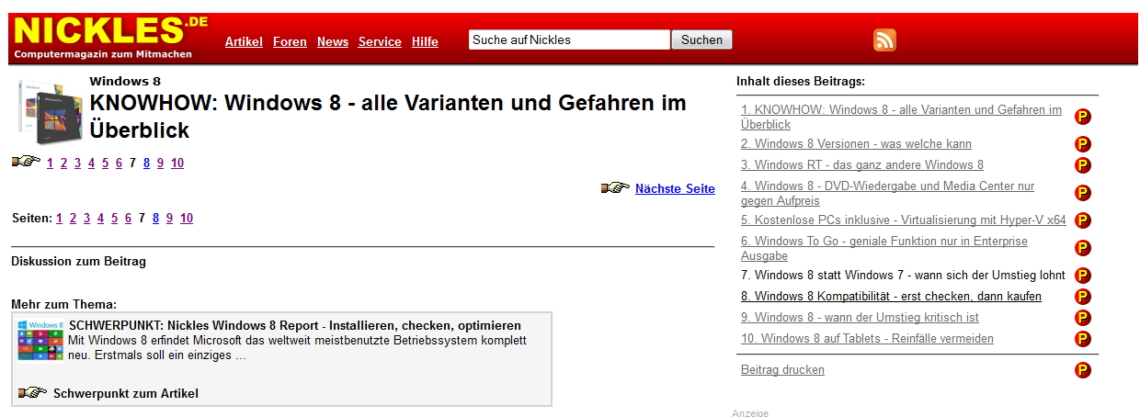
Task: Open page 9 in top pagination
Action: click(160, 163)
